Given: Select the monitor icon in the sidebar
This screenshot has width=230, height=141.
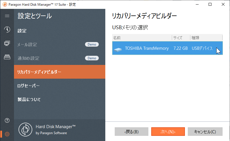Looking at the screenshot, I should point(7,43).
